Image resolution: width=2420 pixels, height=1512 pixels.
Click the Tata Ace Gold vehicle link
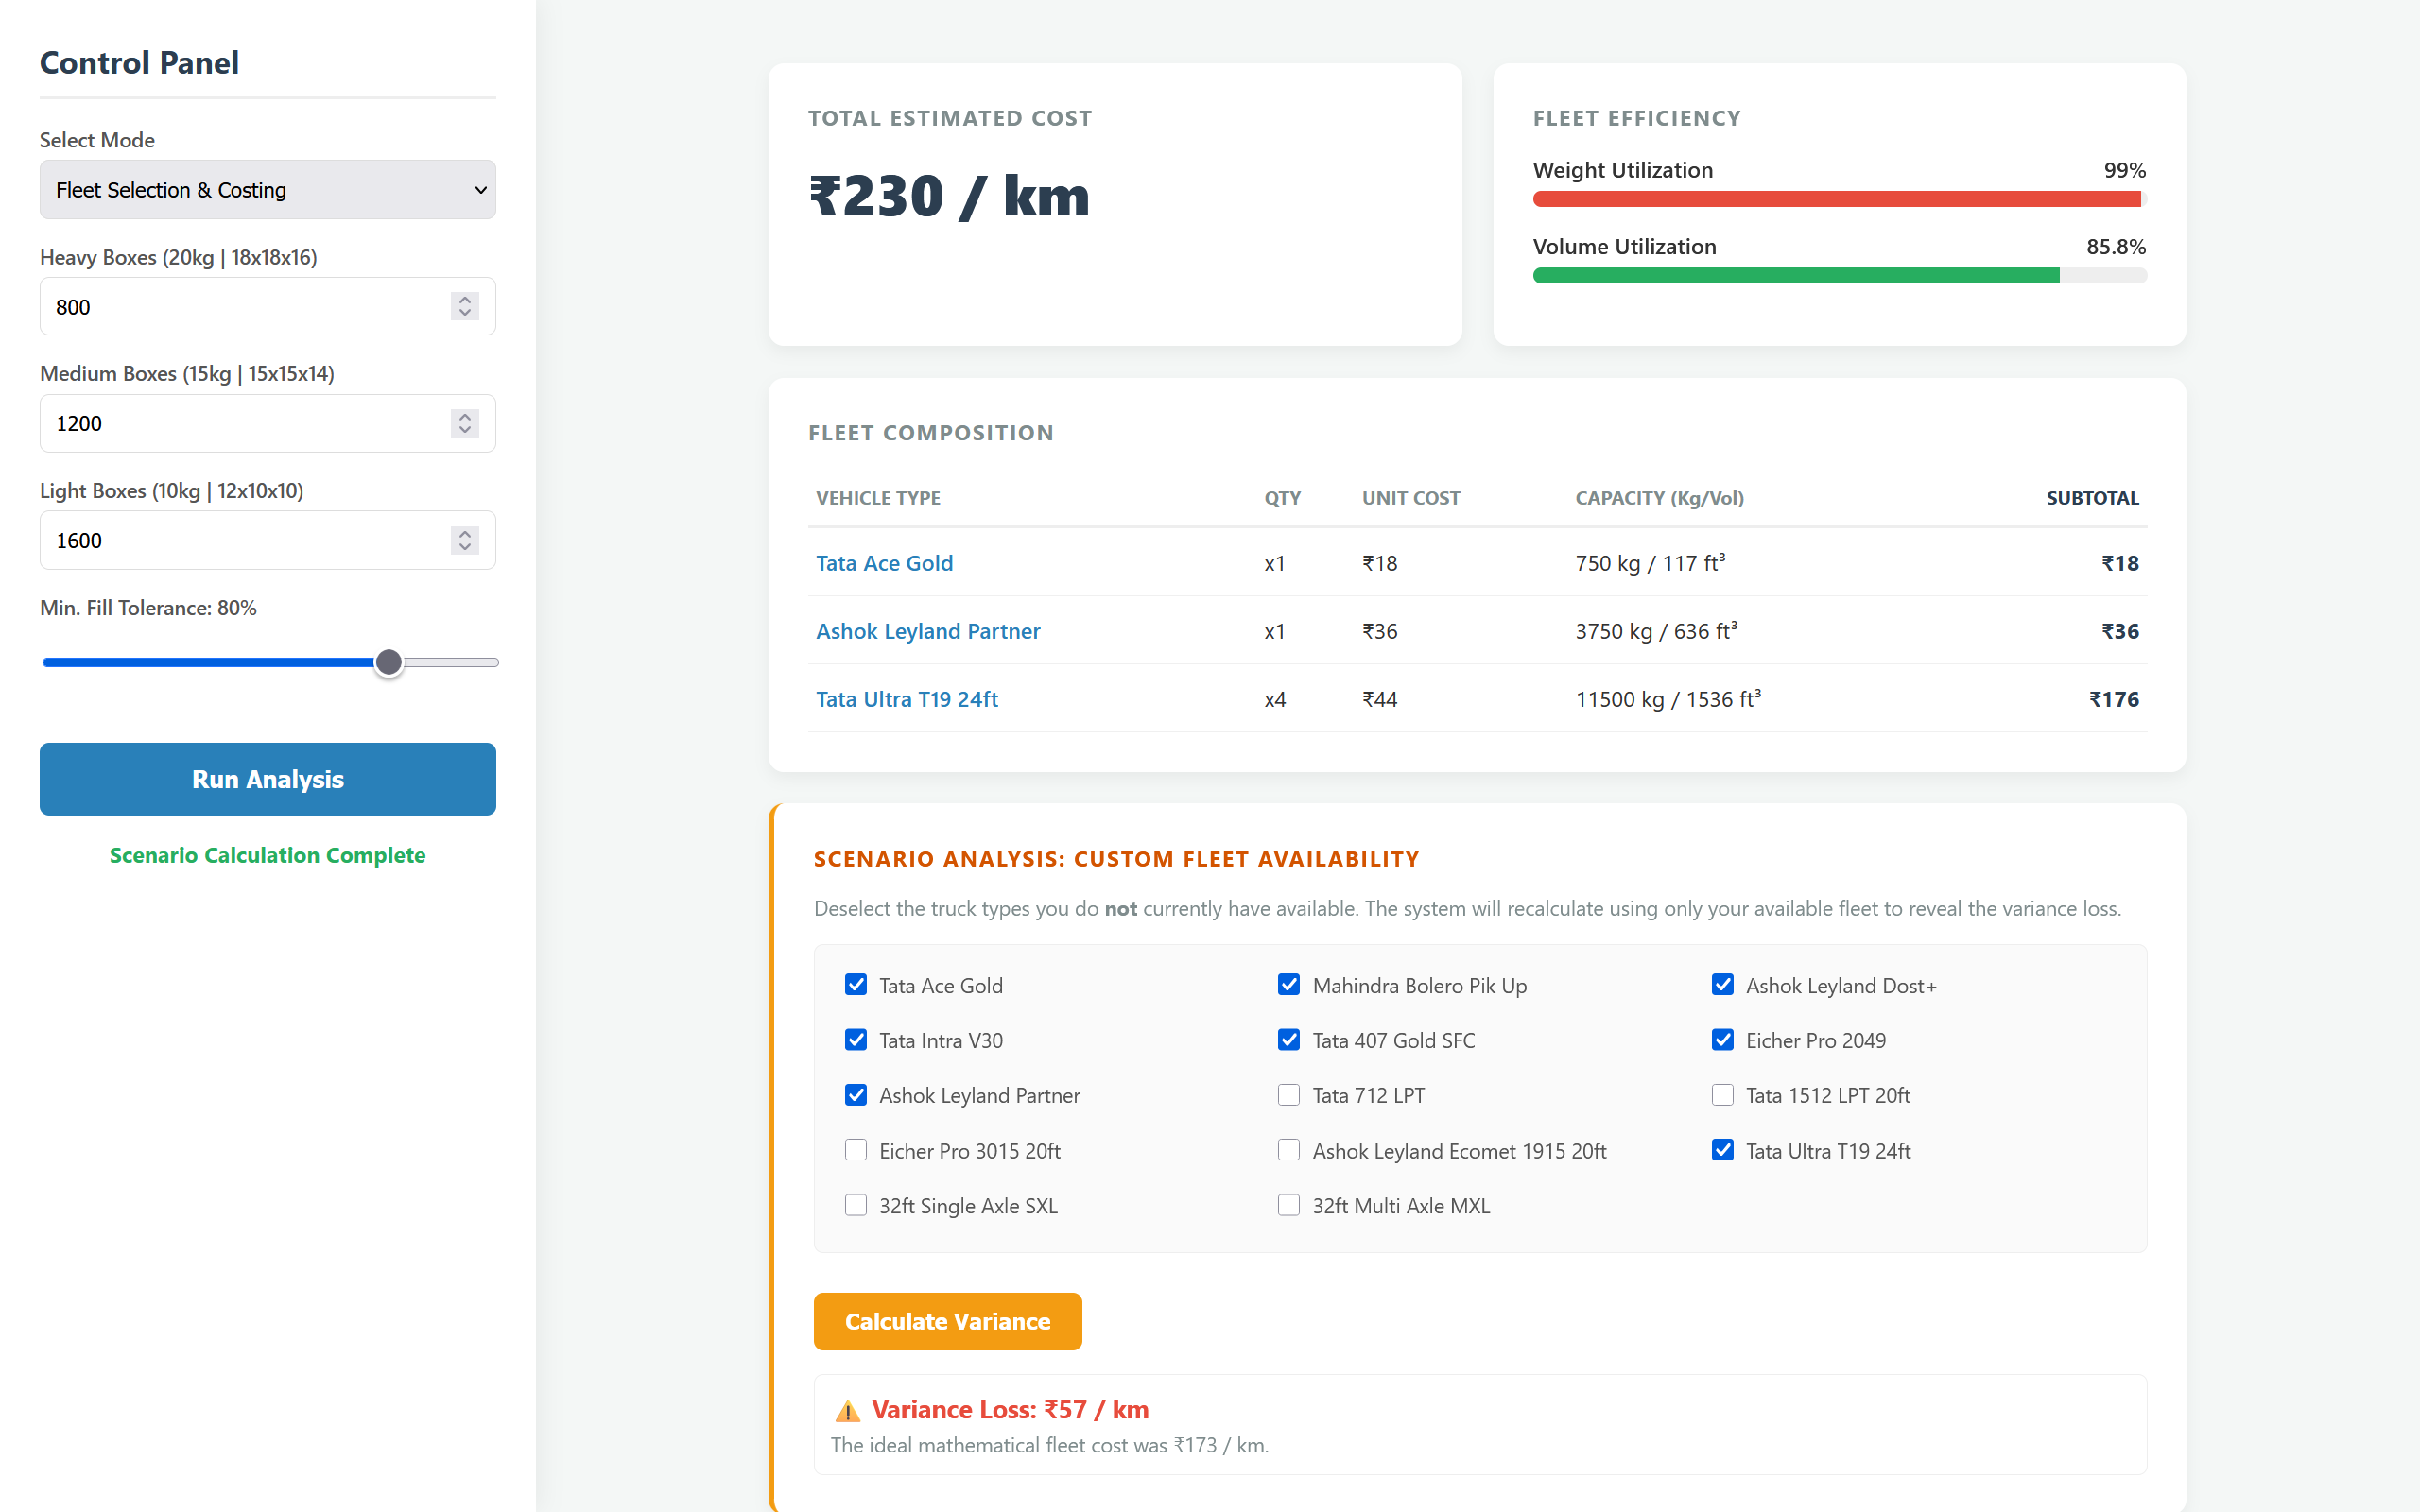(884, 563)
